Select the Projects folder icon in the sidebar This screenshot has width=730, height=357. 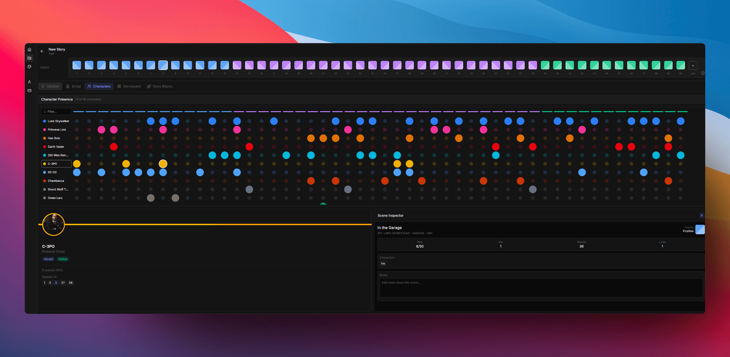point(29,58)
